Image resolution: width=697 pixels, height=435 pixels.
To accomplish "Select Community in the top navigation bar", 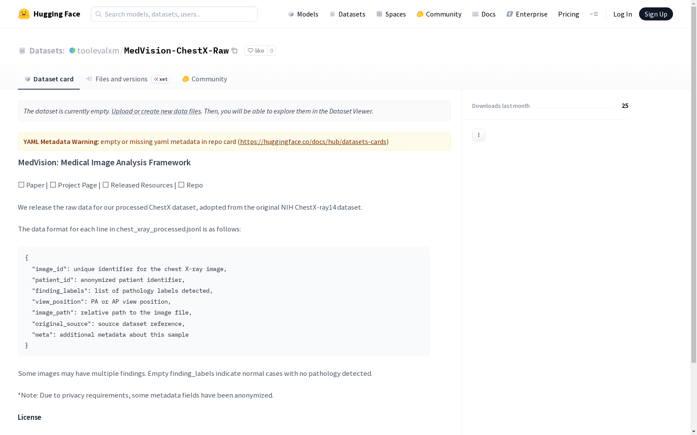I will point(439,14).
